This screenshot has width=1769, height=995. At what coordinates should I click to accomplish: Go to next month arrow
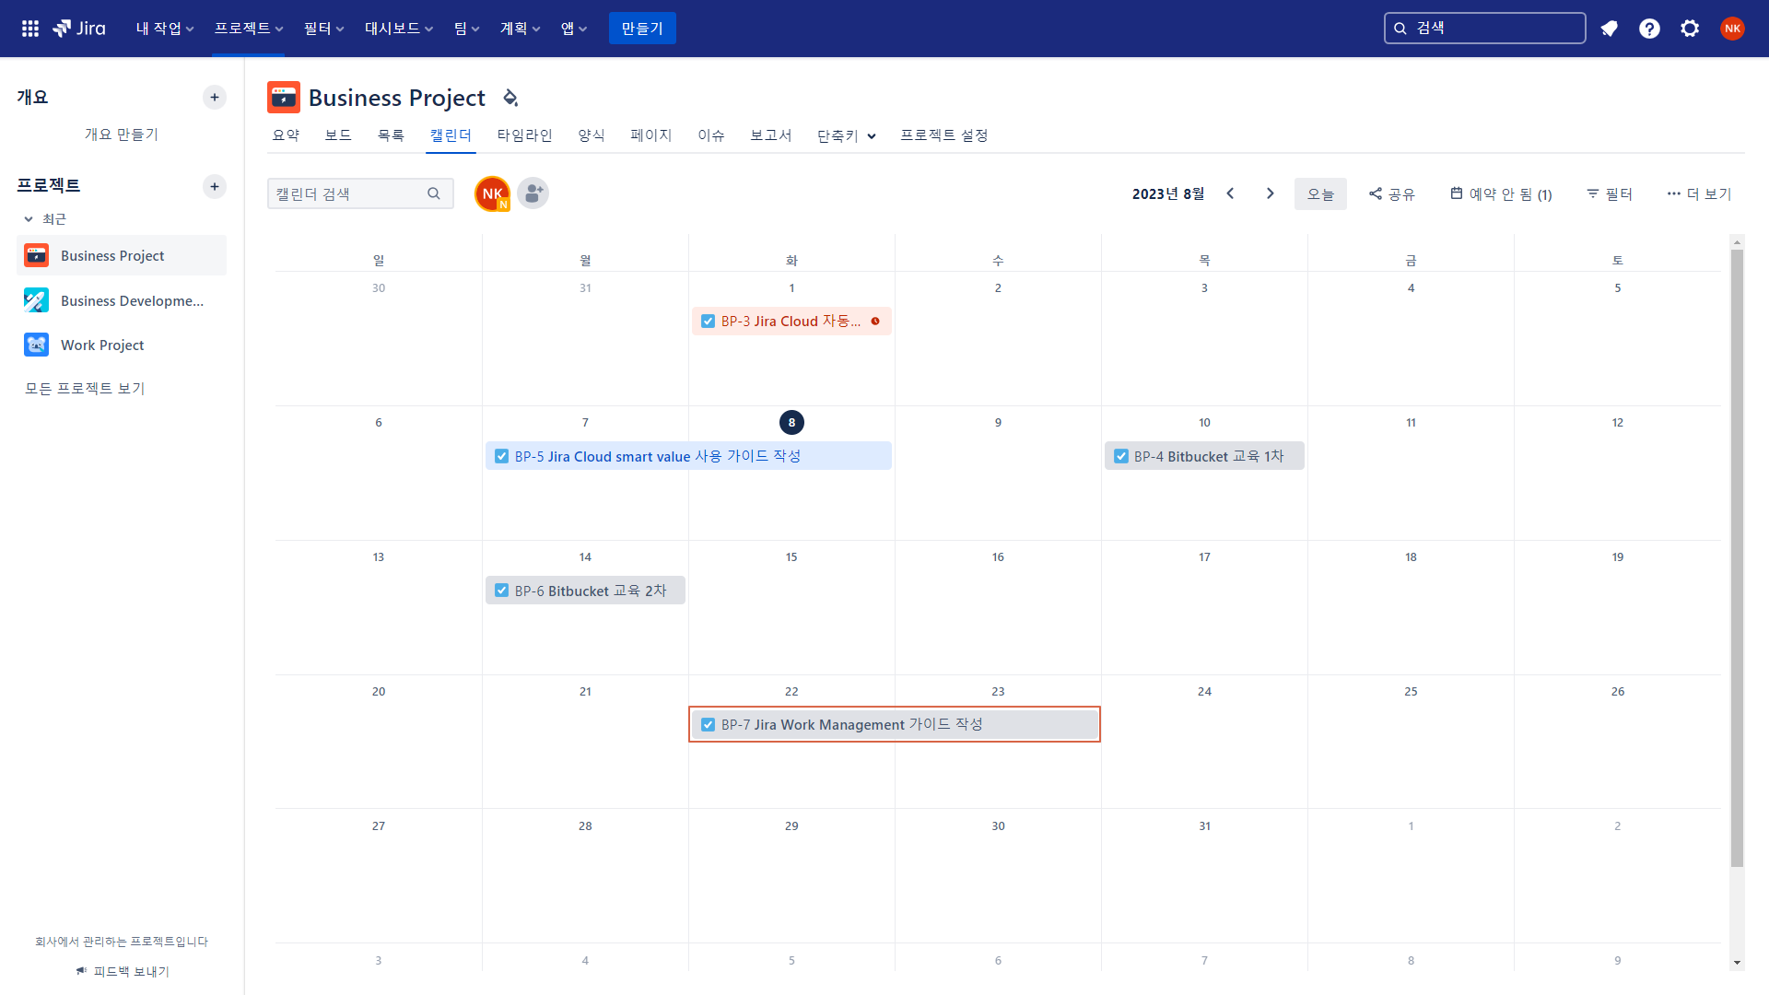(x=1271, y=193)
